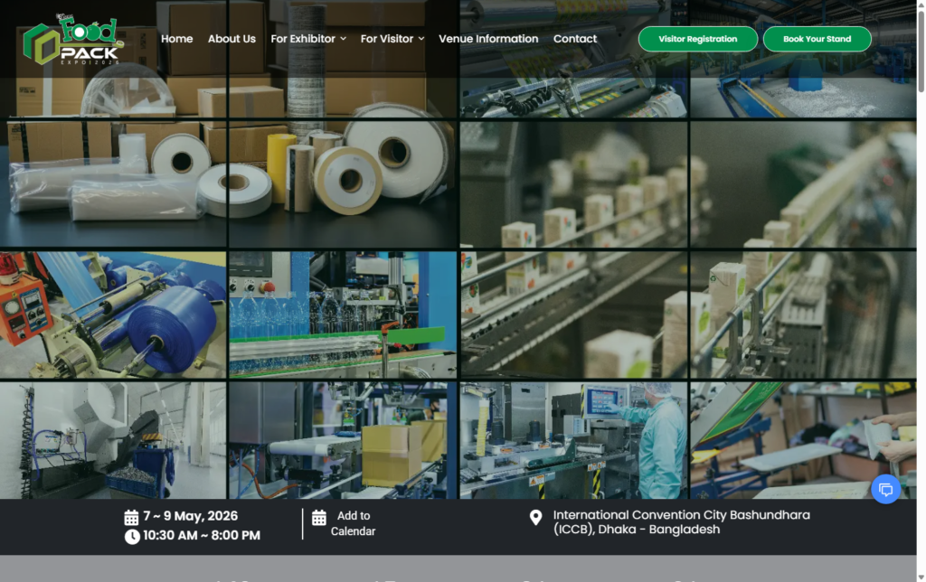The height and width of the screenshot is (582, 926).
Task: Click the ICCB Dhaka venue address
Action: tap(681, 522)
